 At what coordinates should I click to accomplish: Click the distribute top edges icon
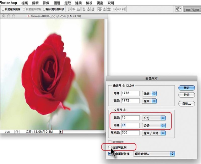pyautogui.click(x=100, y=9)
